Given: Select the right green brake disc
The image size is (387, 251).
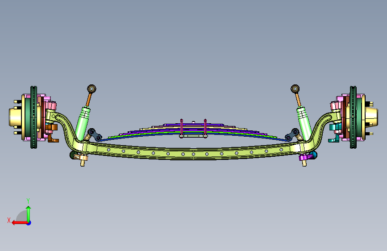Looking at the screenshot, I should (x=353, y=117).
